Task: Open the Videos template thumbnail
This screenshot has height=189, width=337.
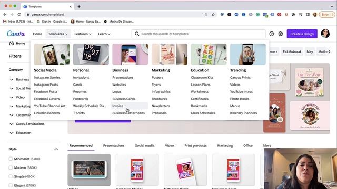Action: click(89, 170)
